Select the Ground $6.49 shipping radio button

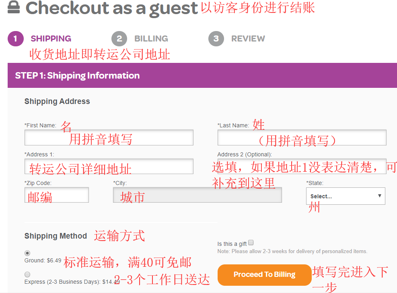[27, 253]
